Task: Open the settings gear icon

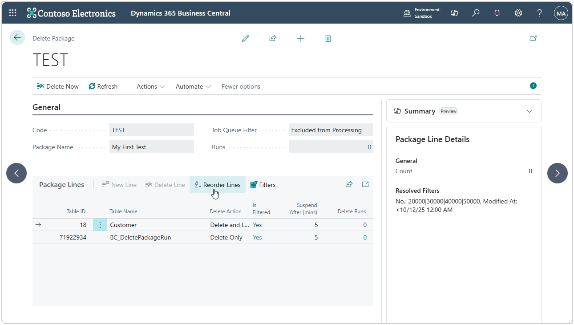Action: click(518, 13)
